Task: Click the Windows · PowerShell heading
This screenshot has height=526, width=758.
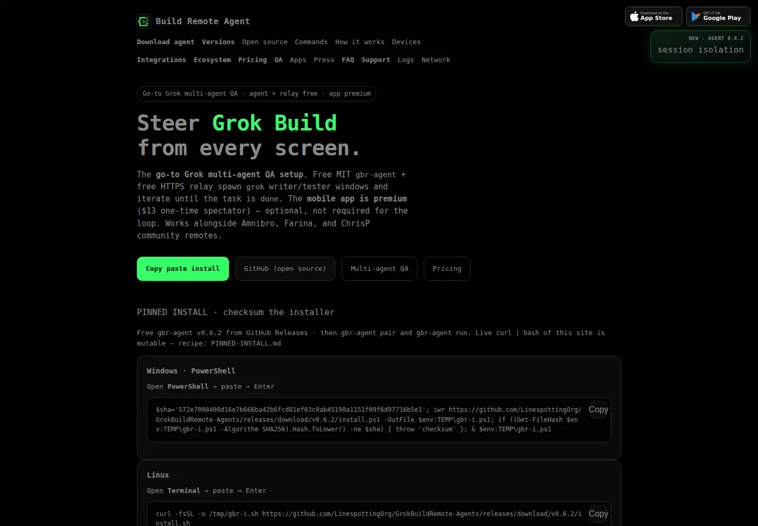Action: pos(191,371)
